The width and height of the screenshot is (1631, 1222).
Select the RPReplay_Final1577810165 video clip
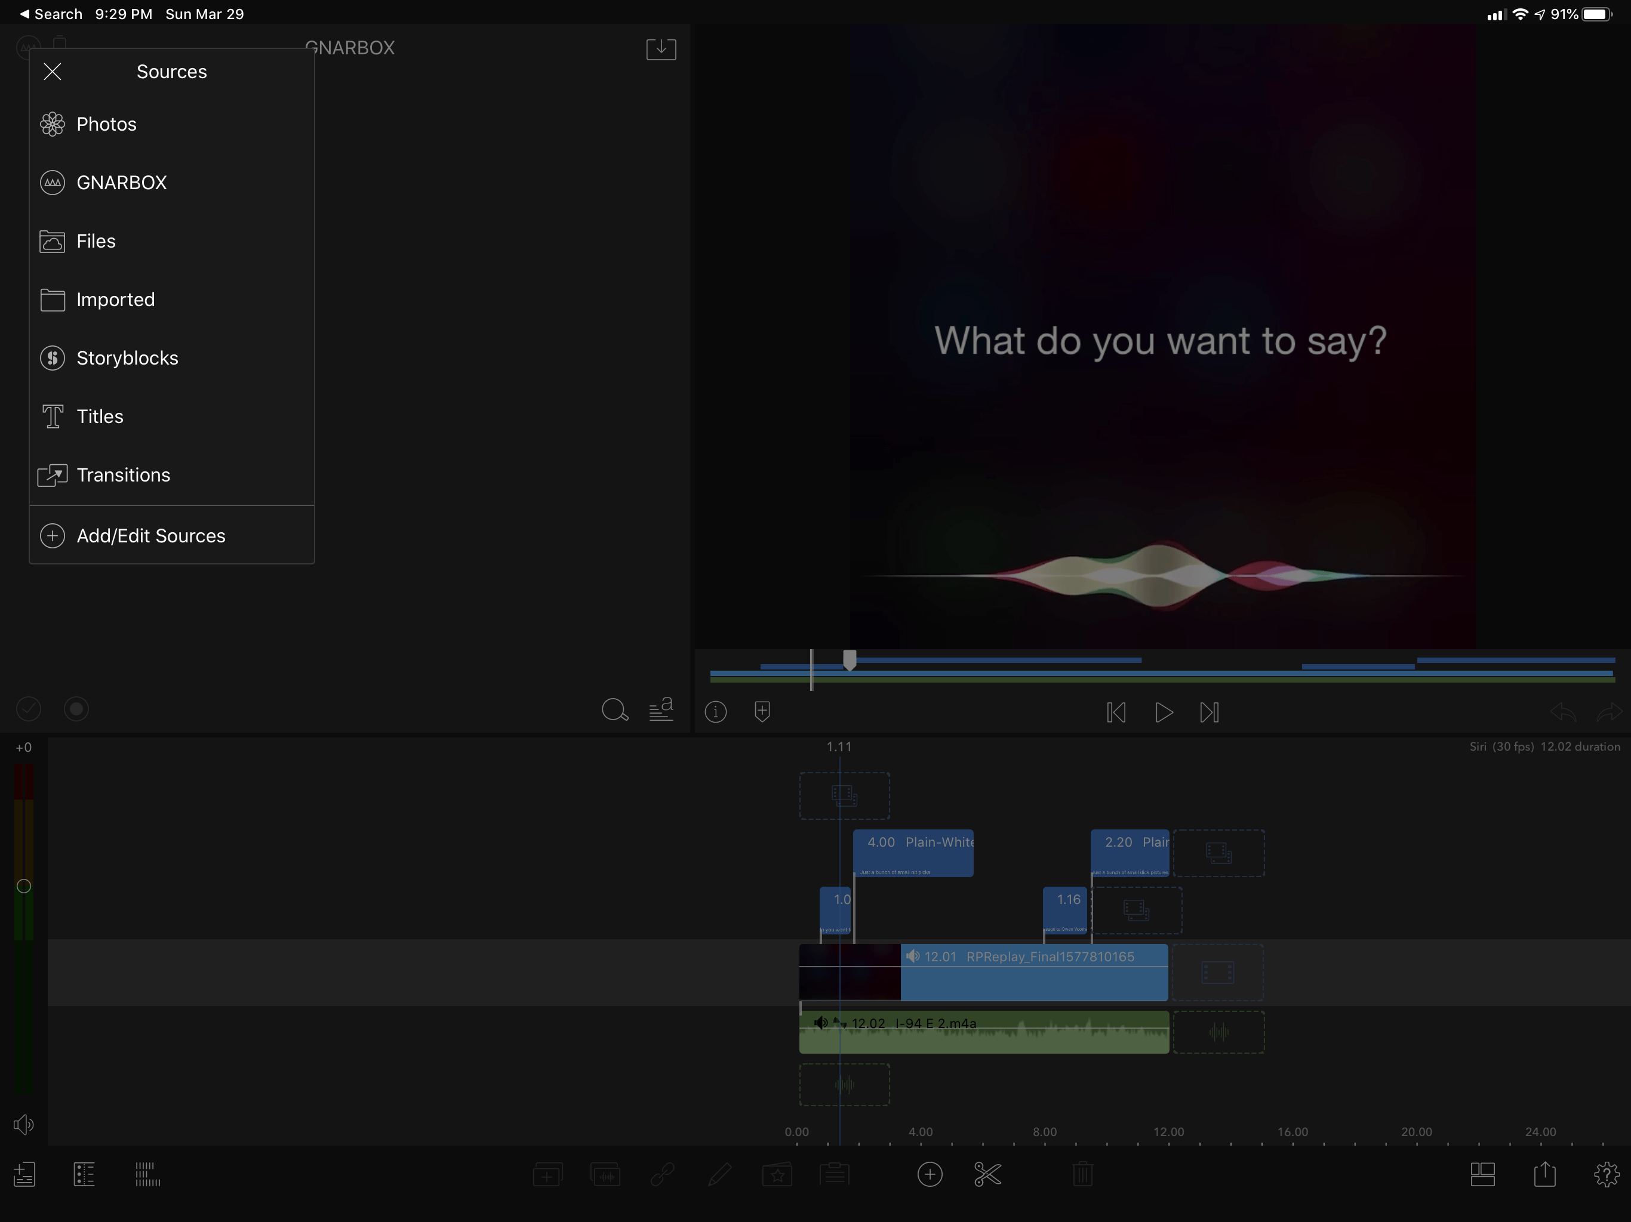click(984, 973)
